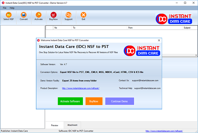Image resolution: width=198 pixels, height=133 pixels.
Task: Choose the Continue Demo button
Action: [x=119, y=101]
